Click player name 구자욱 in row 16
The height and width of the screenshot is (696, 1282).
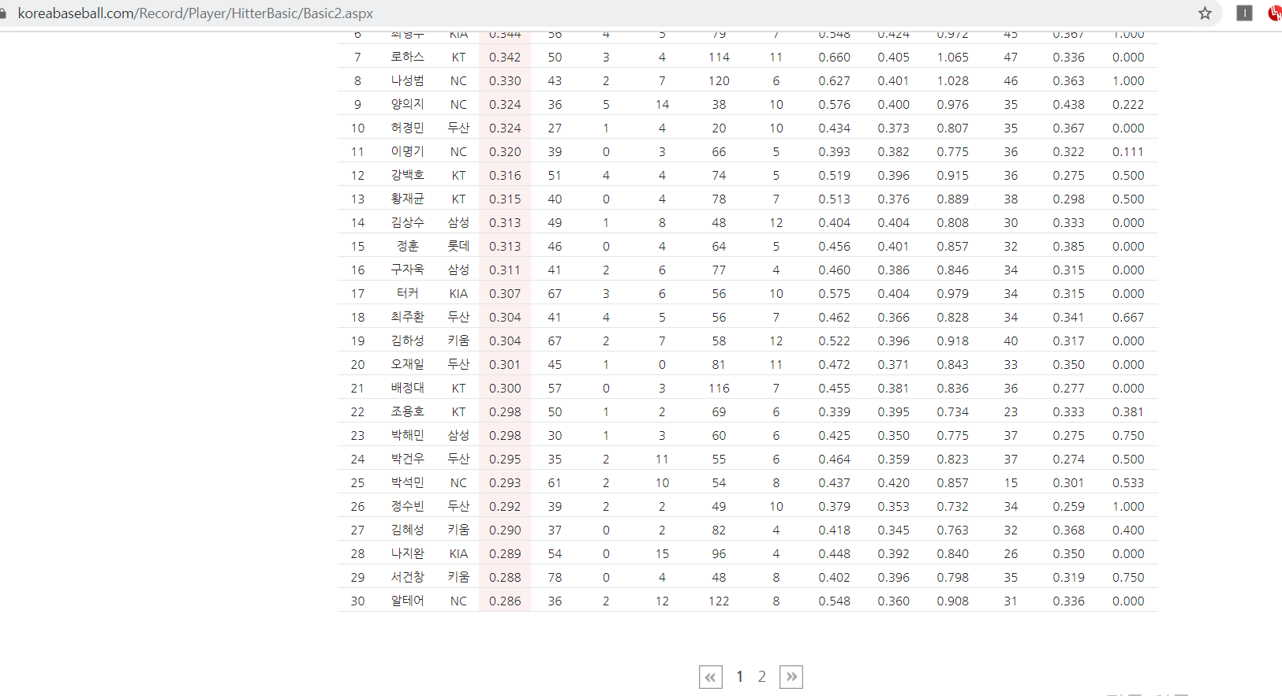point(408,270)
